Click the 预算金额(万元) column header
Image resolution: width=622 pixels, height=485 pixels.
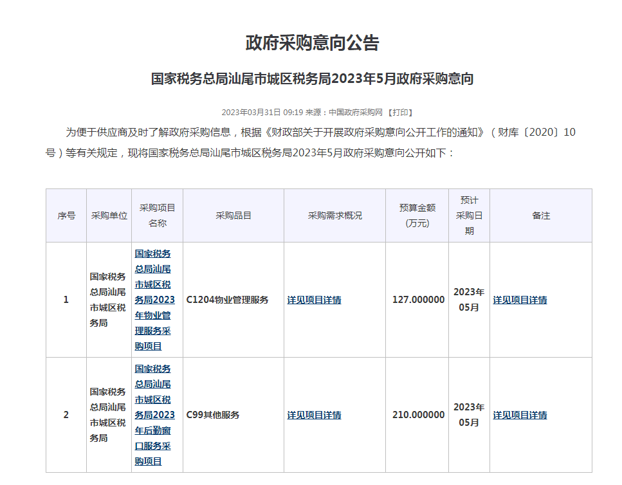click(x=417, y=215)
